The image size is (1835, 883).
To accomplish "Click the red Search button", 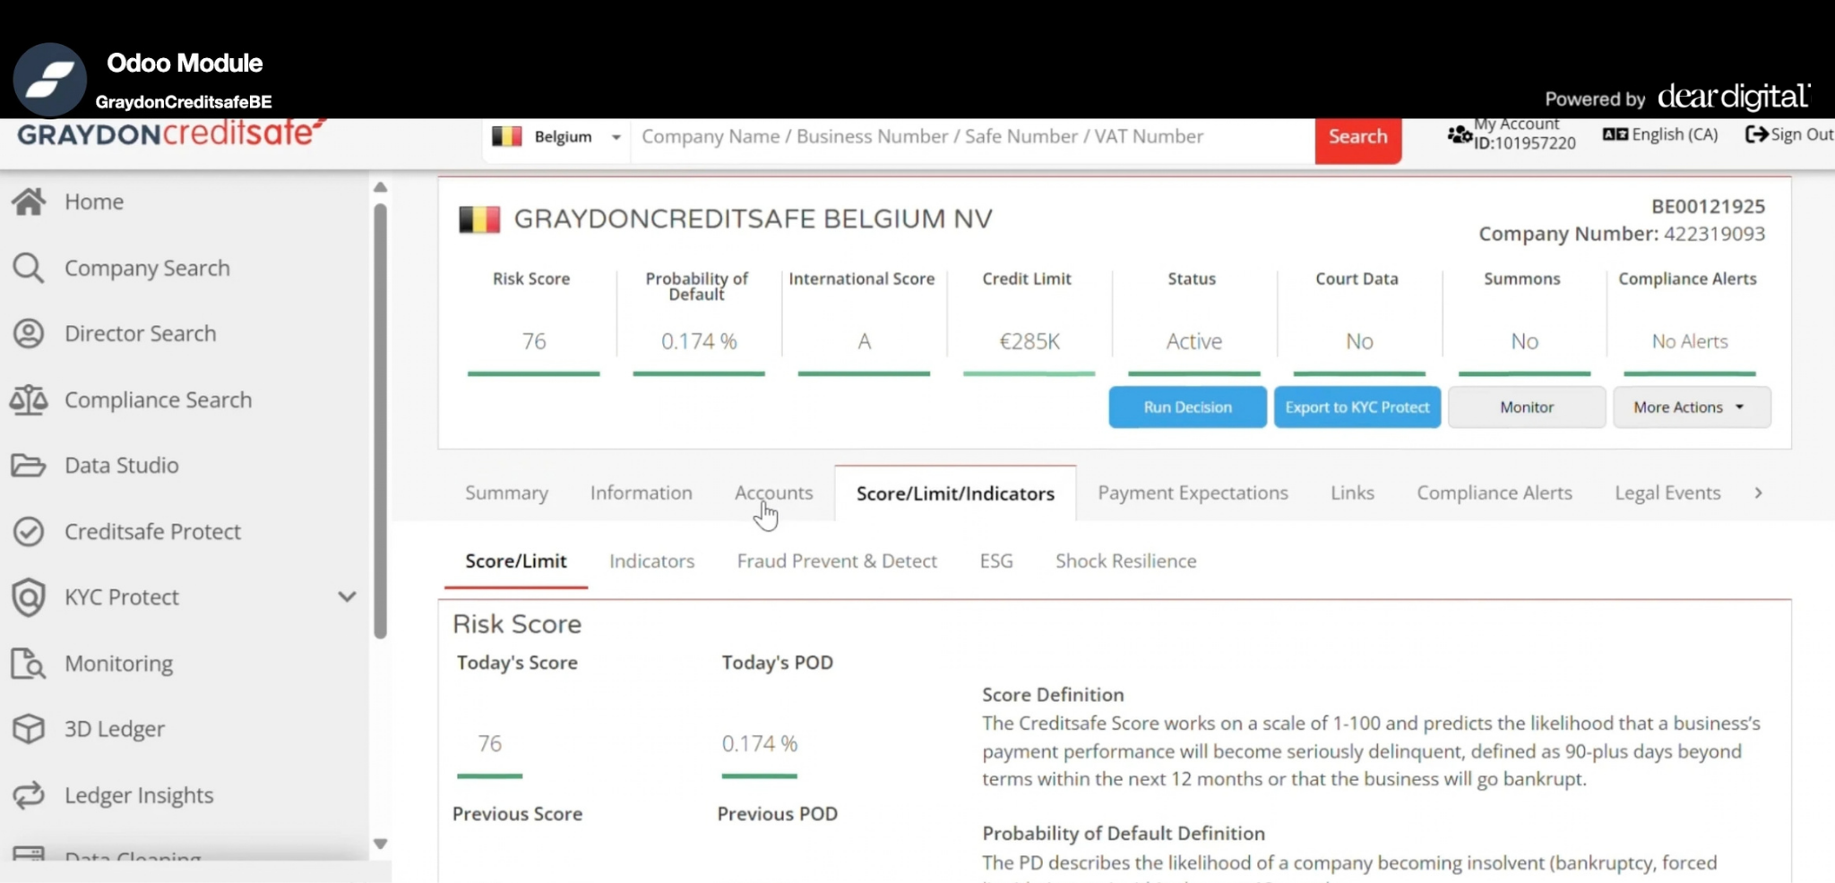I will point(1357,139).
